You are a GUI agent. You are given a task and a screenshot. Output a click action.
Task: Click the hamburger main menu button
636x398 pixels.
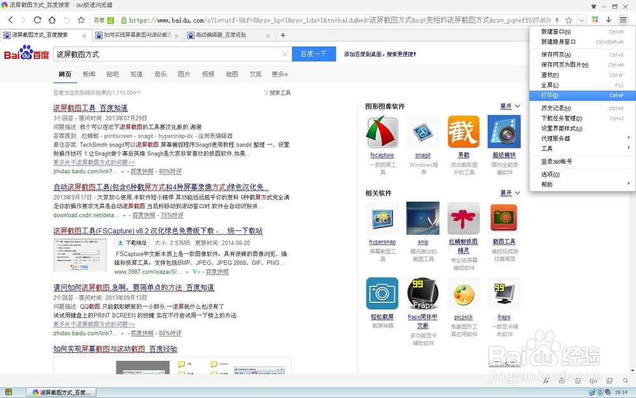pyautogui.click(x=623, y=20)
